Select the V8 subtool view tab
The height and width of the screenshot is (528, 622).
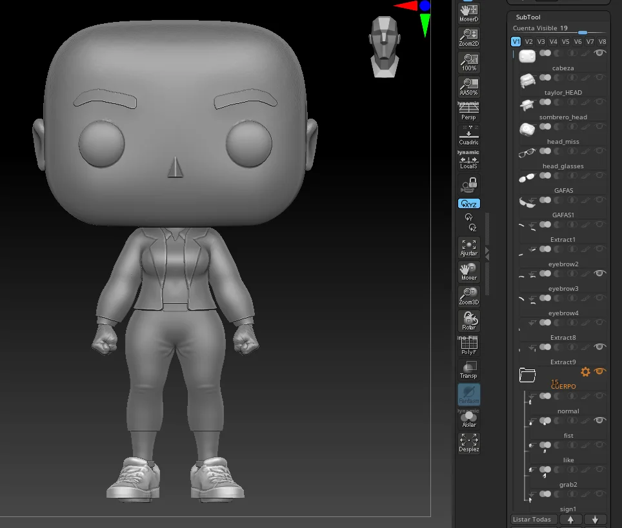point(602,41)
